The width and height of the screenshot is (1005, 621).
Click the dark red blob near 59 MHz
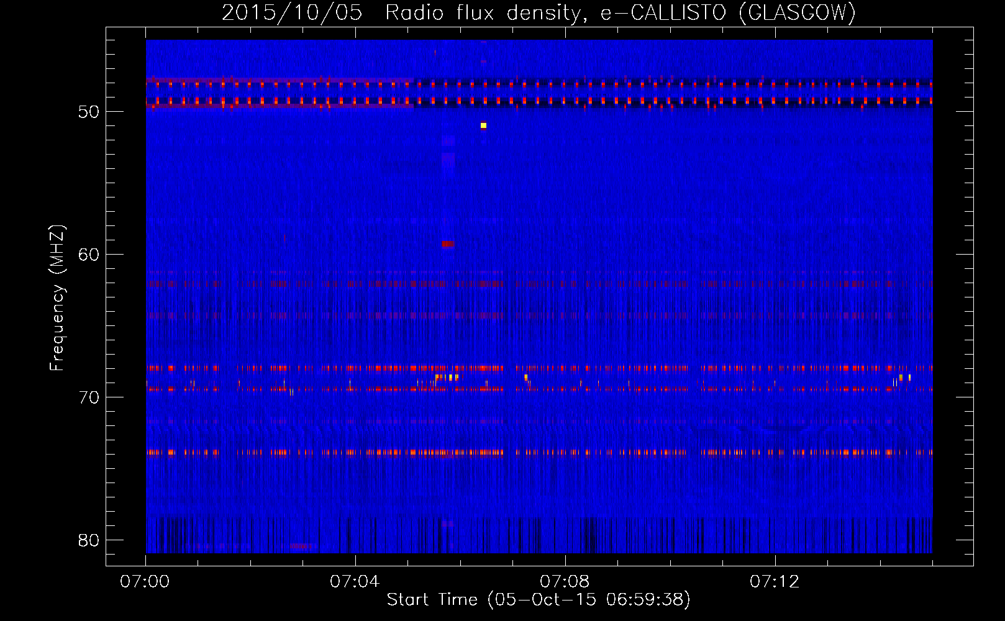point(448,244)
